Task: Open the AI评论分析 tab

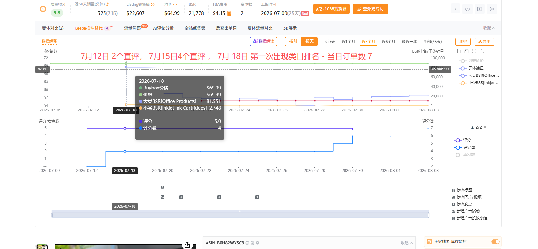Action: click(x=163, y=28)
